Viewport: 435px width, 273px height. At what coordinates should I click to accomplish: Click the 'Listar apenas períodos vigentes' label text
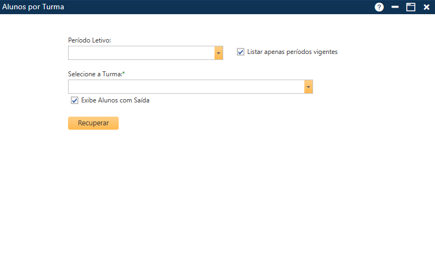coord(292,52)
